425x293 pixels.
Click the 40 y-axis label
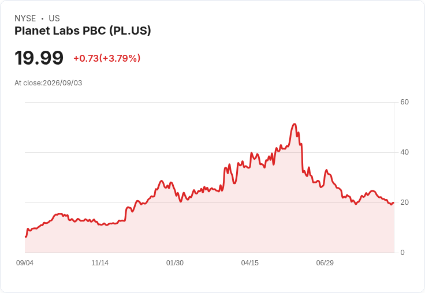click(404, 152)
